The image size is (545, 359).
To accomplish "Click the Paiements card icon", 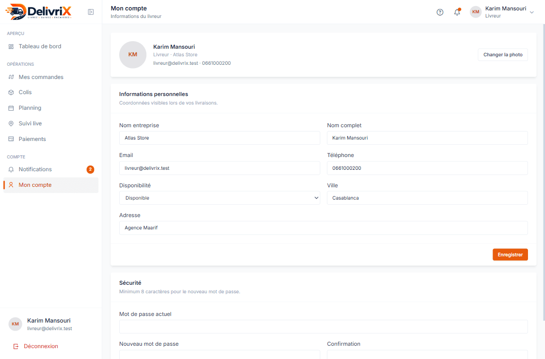I will (x=11, y=139).
